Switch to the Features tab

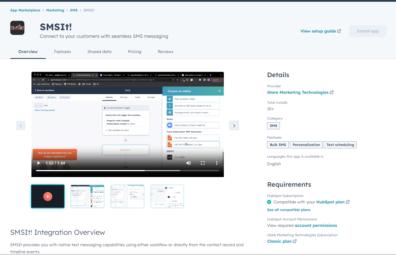click(x=62, y=52)
